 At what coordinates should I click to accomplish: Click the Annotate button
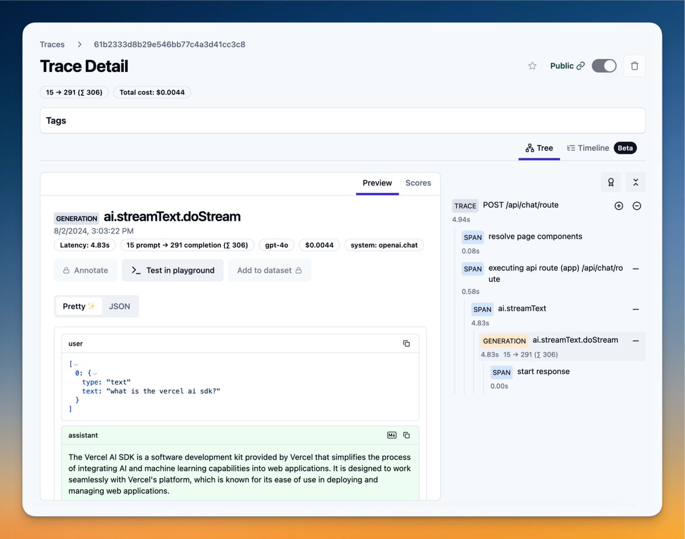85,270
